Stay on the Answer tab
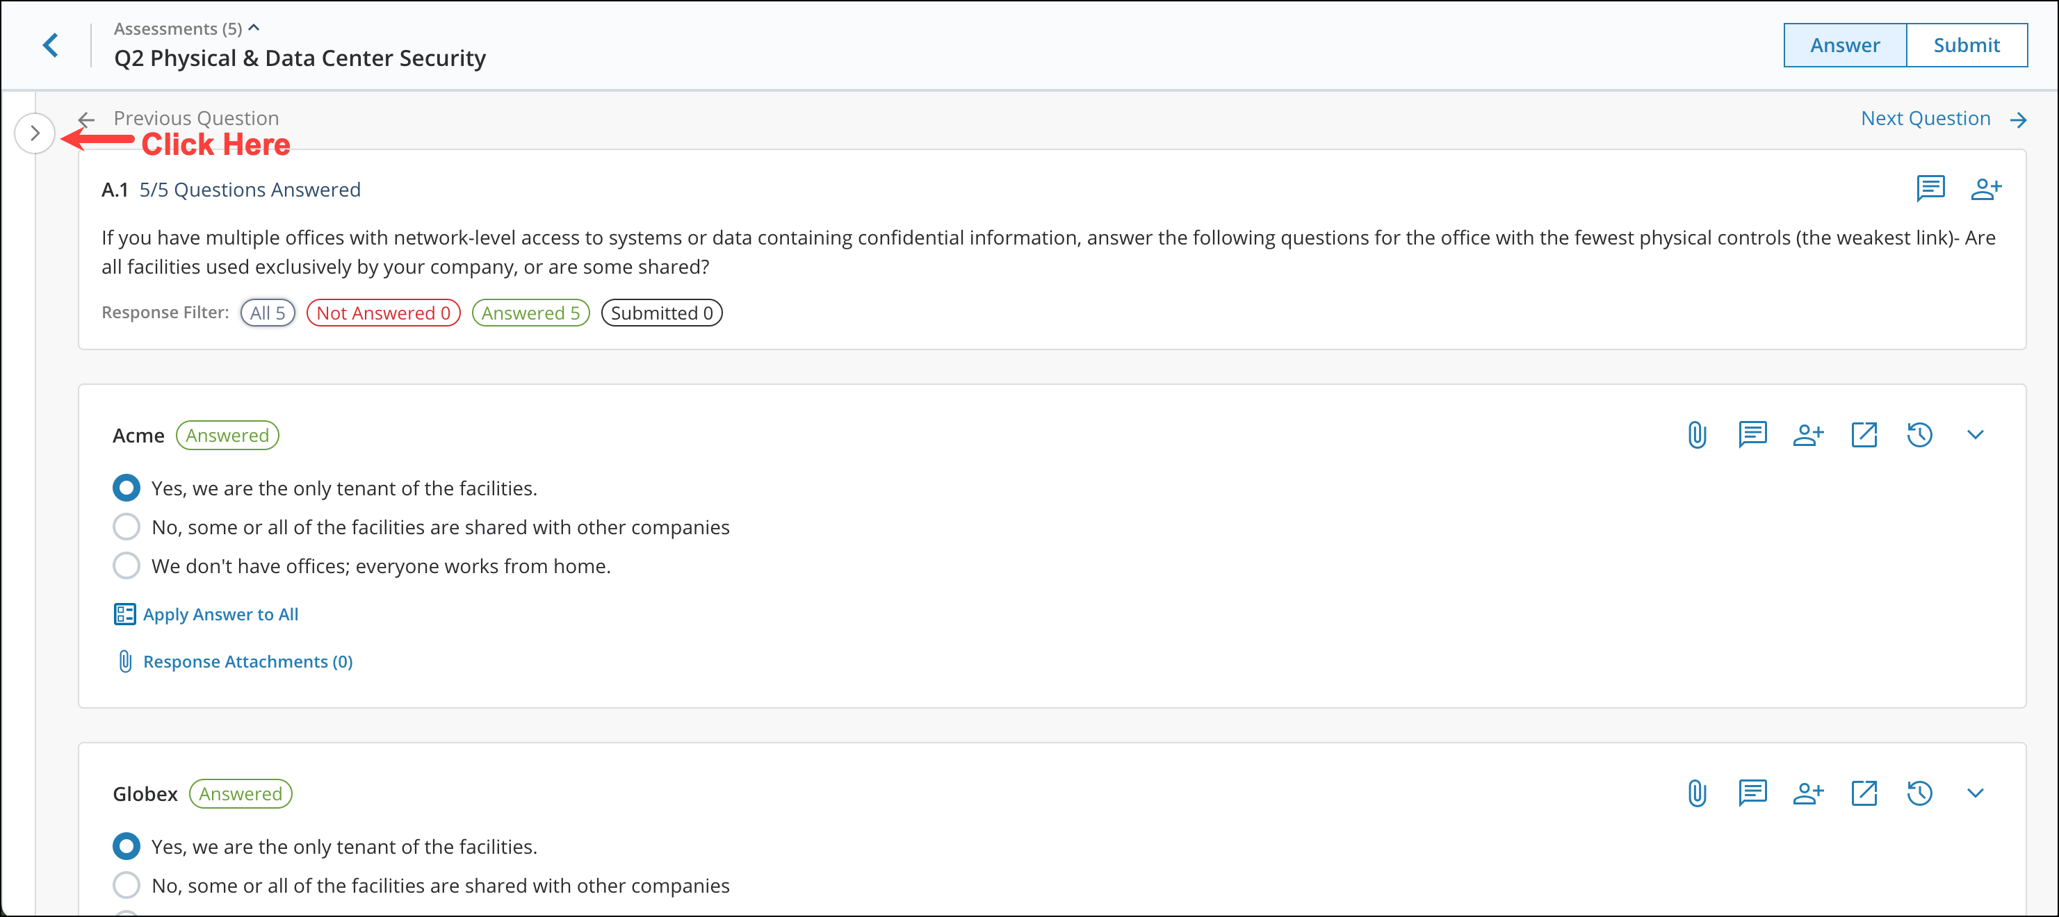 tap(1845, 44)
